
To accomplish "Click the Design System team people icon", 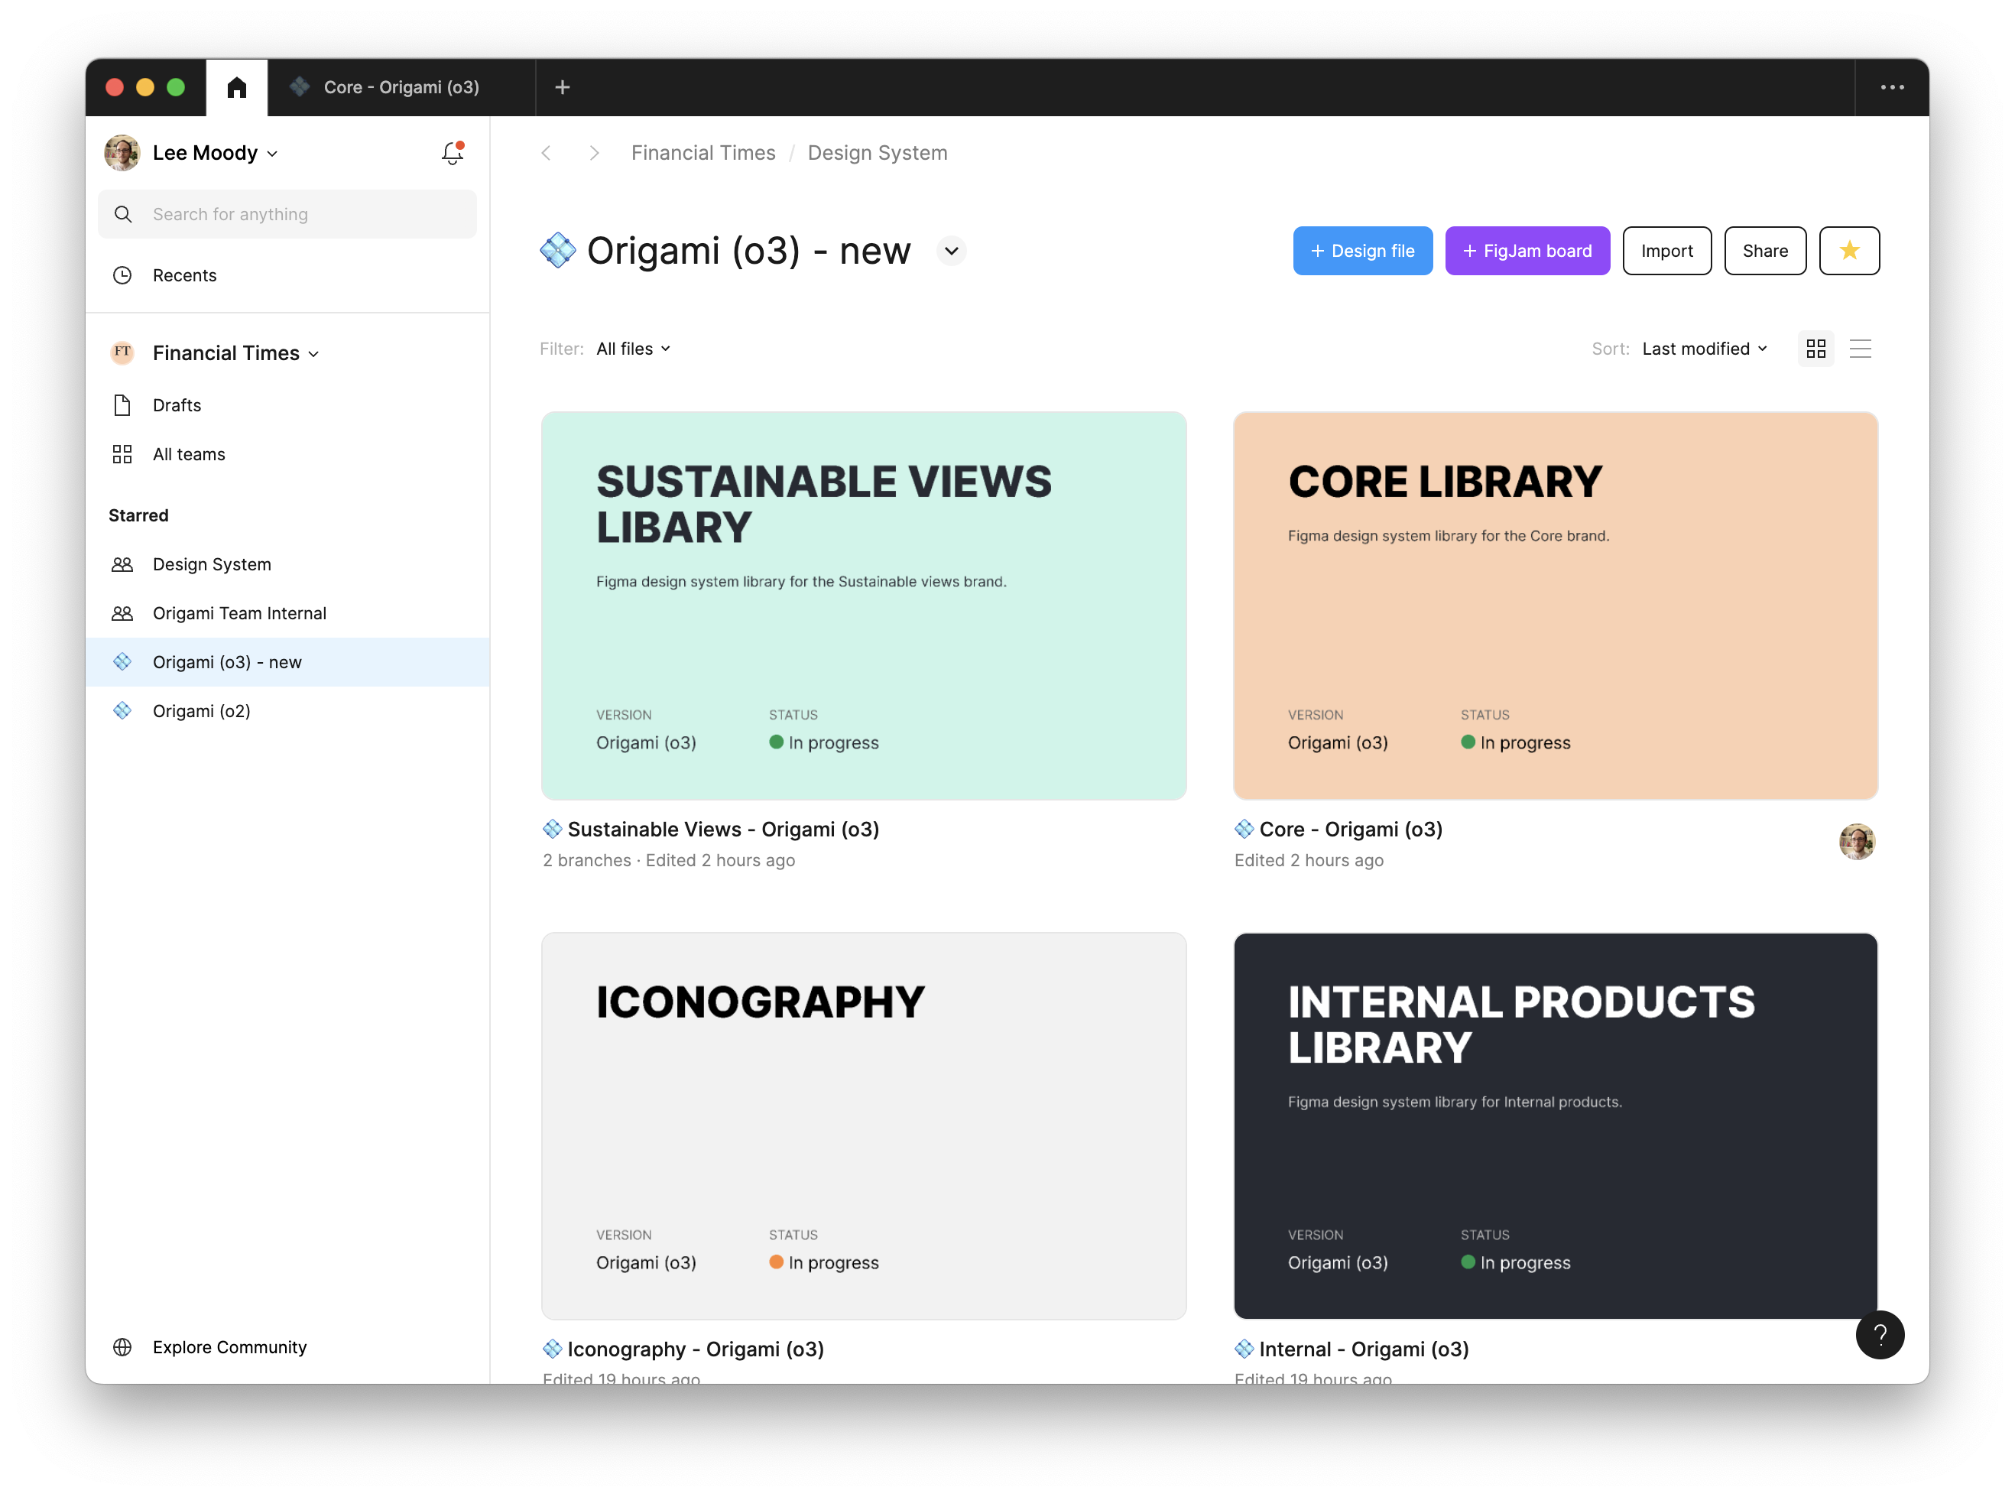I will tap(122, 563).
